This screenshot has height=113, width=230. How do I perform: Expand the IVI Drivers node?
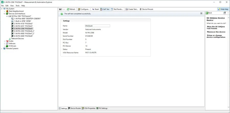(4, 46)
